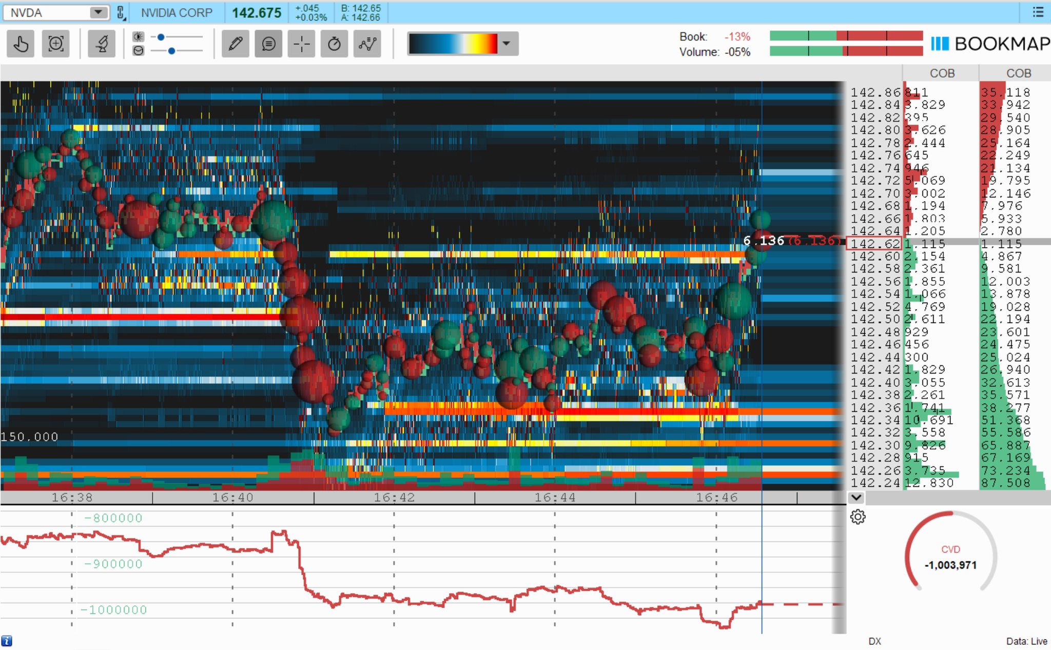1051x650 pixels.
Task: Expand the heatmap color scheme dropdown
Action: [x=507, y=44]
